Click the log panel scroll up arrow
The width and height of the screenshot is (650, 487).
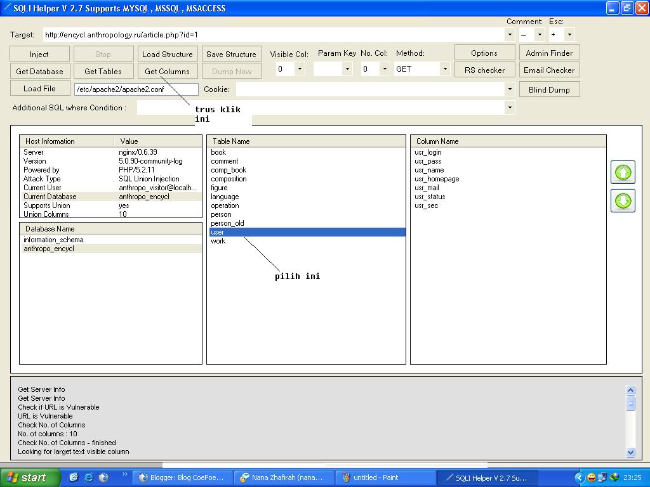coord(630,390)
